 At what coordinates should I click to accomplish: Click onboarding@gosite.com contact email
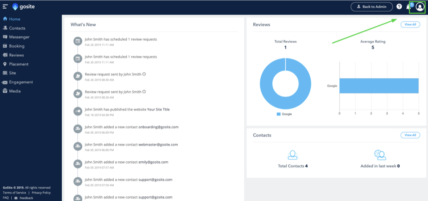[x=158, y=127]
